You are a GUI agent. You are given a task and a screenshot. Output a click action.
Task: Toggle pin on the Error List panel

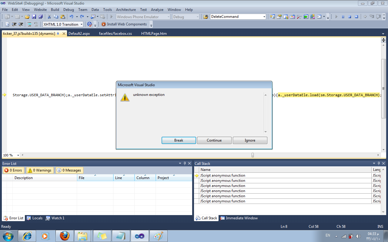pyautogui.click(x=185, y=163)
